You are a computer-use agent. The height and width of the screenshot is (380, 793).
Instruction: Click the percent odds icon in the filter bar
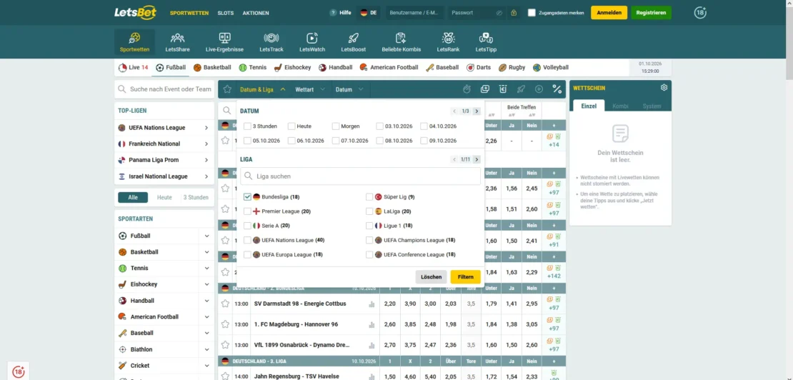[x=557, y=89]
